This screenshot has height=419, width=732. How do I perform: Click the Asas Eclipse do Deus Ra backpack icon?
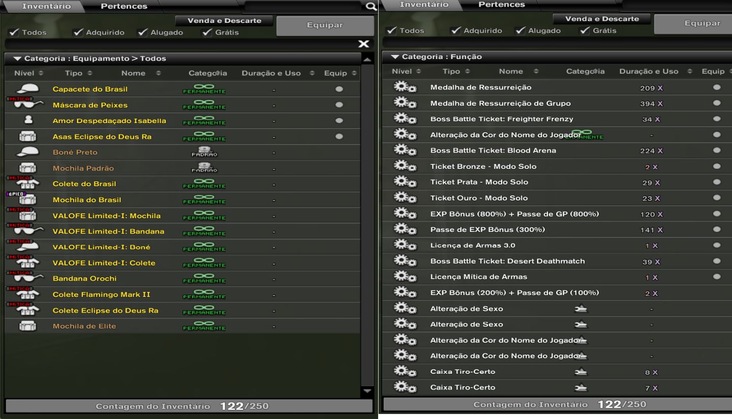pyautogui.click(x=27, y=136)
